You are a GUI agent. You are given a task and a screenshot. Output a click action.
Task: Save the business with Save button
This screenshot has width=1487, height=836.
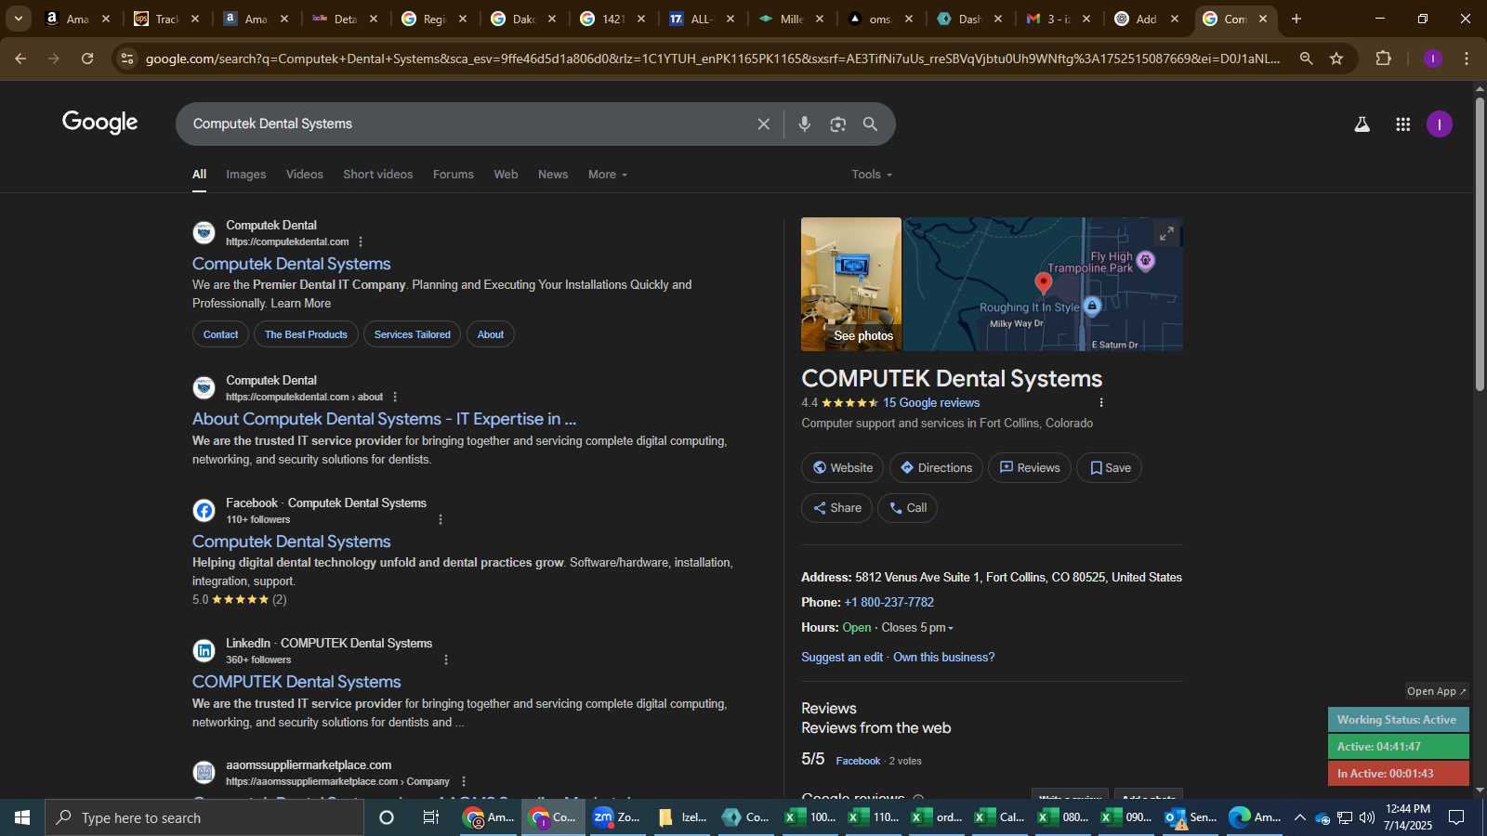coord(1110,467)
